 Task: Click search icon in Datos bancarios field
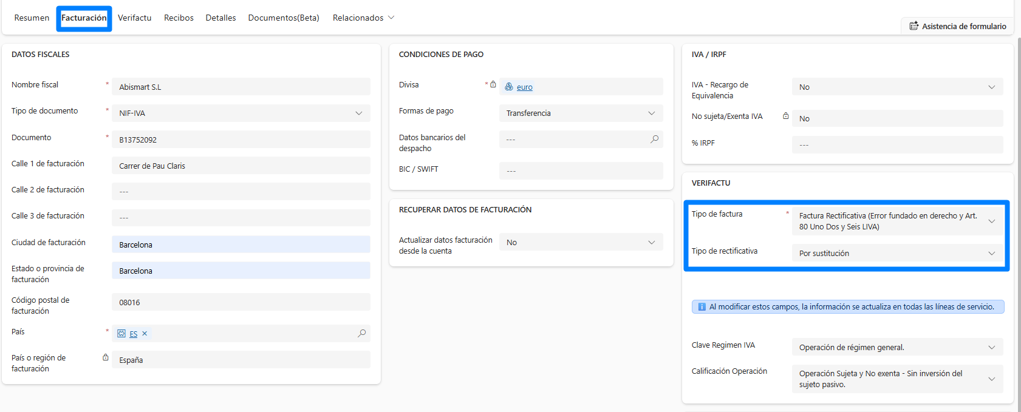point(654,139)
